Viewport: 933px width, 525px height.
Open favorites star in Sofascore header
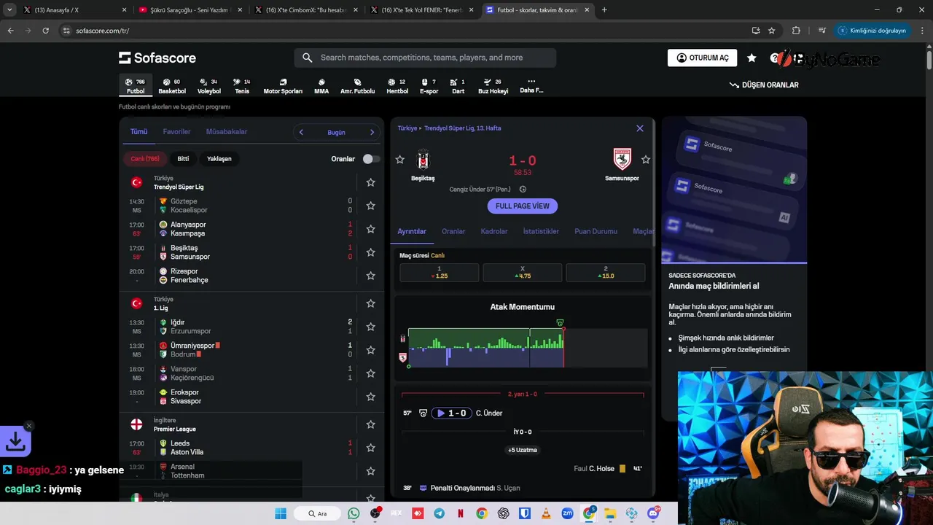coord(752,58)
